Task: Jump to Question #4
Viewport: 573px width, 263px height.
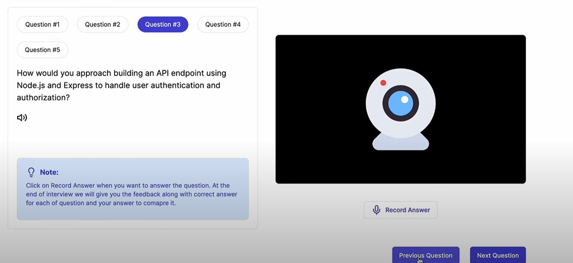Action: click(x=223, y=25)
